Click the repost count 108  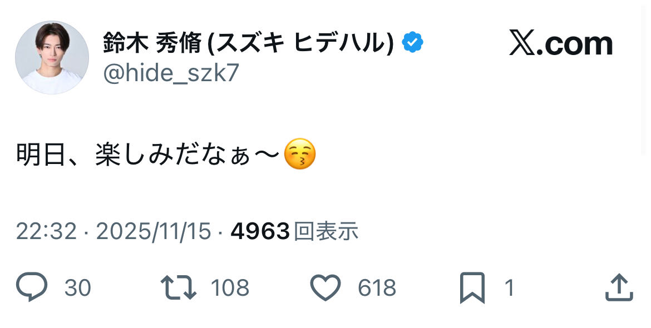(230, 288)
